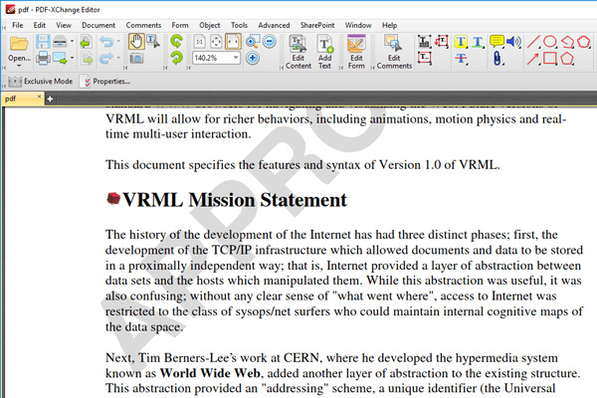The height and width of the screenshot is (398, 597).
Task: Click Add Text button
Action: click(324, 52)
